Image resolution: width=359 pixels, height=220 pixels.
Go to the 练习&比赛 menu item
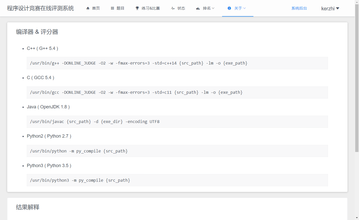[151, 8]
